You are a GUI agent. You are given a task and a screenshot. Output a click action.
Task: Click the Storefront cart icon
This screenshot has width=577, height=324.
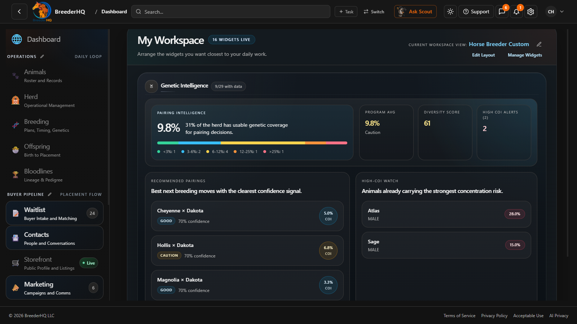16,263
